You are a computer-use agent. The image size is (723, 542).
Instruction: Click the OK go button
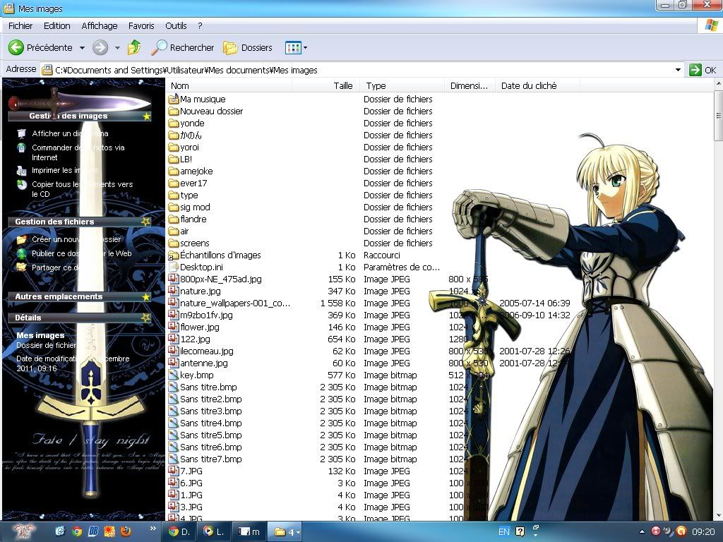tap(702, 69)
